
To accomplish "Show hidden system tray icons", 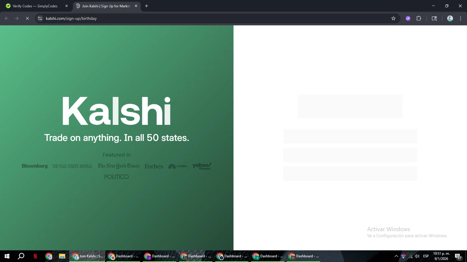I will pyautogui.click(x=396, y=256).
